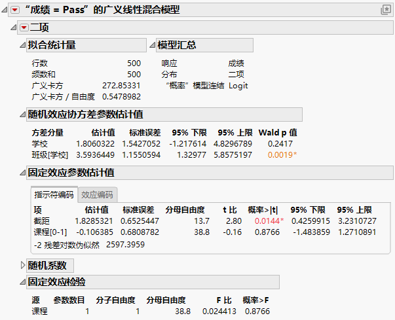Image resolution: width=395 pixels, height=320 pixels.
Task: Switch to the 指示符编码 tab
Action: click(54, 195)
